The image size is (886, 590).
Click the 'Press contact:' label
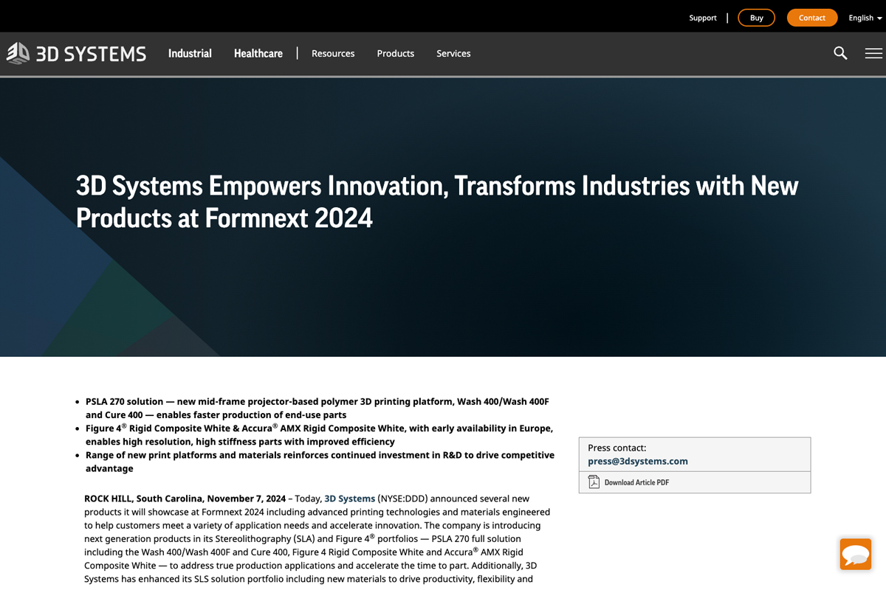click(617, 448)
